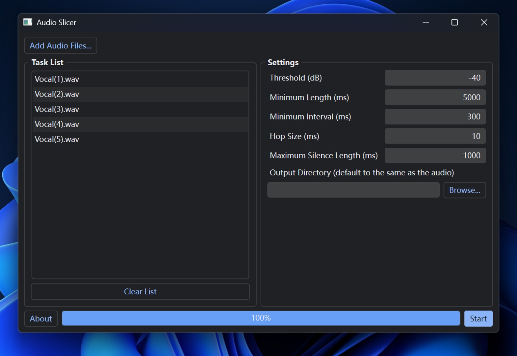
Task: Focus the Minimum Interval field
Action: click(x=435, y=117)
